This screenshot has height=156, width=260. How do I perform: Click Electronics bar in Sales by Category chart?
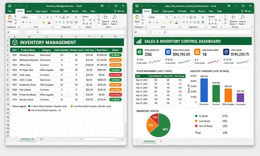pos(204,90)
